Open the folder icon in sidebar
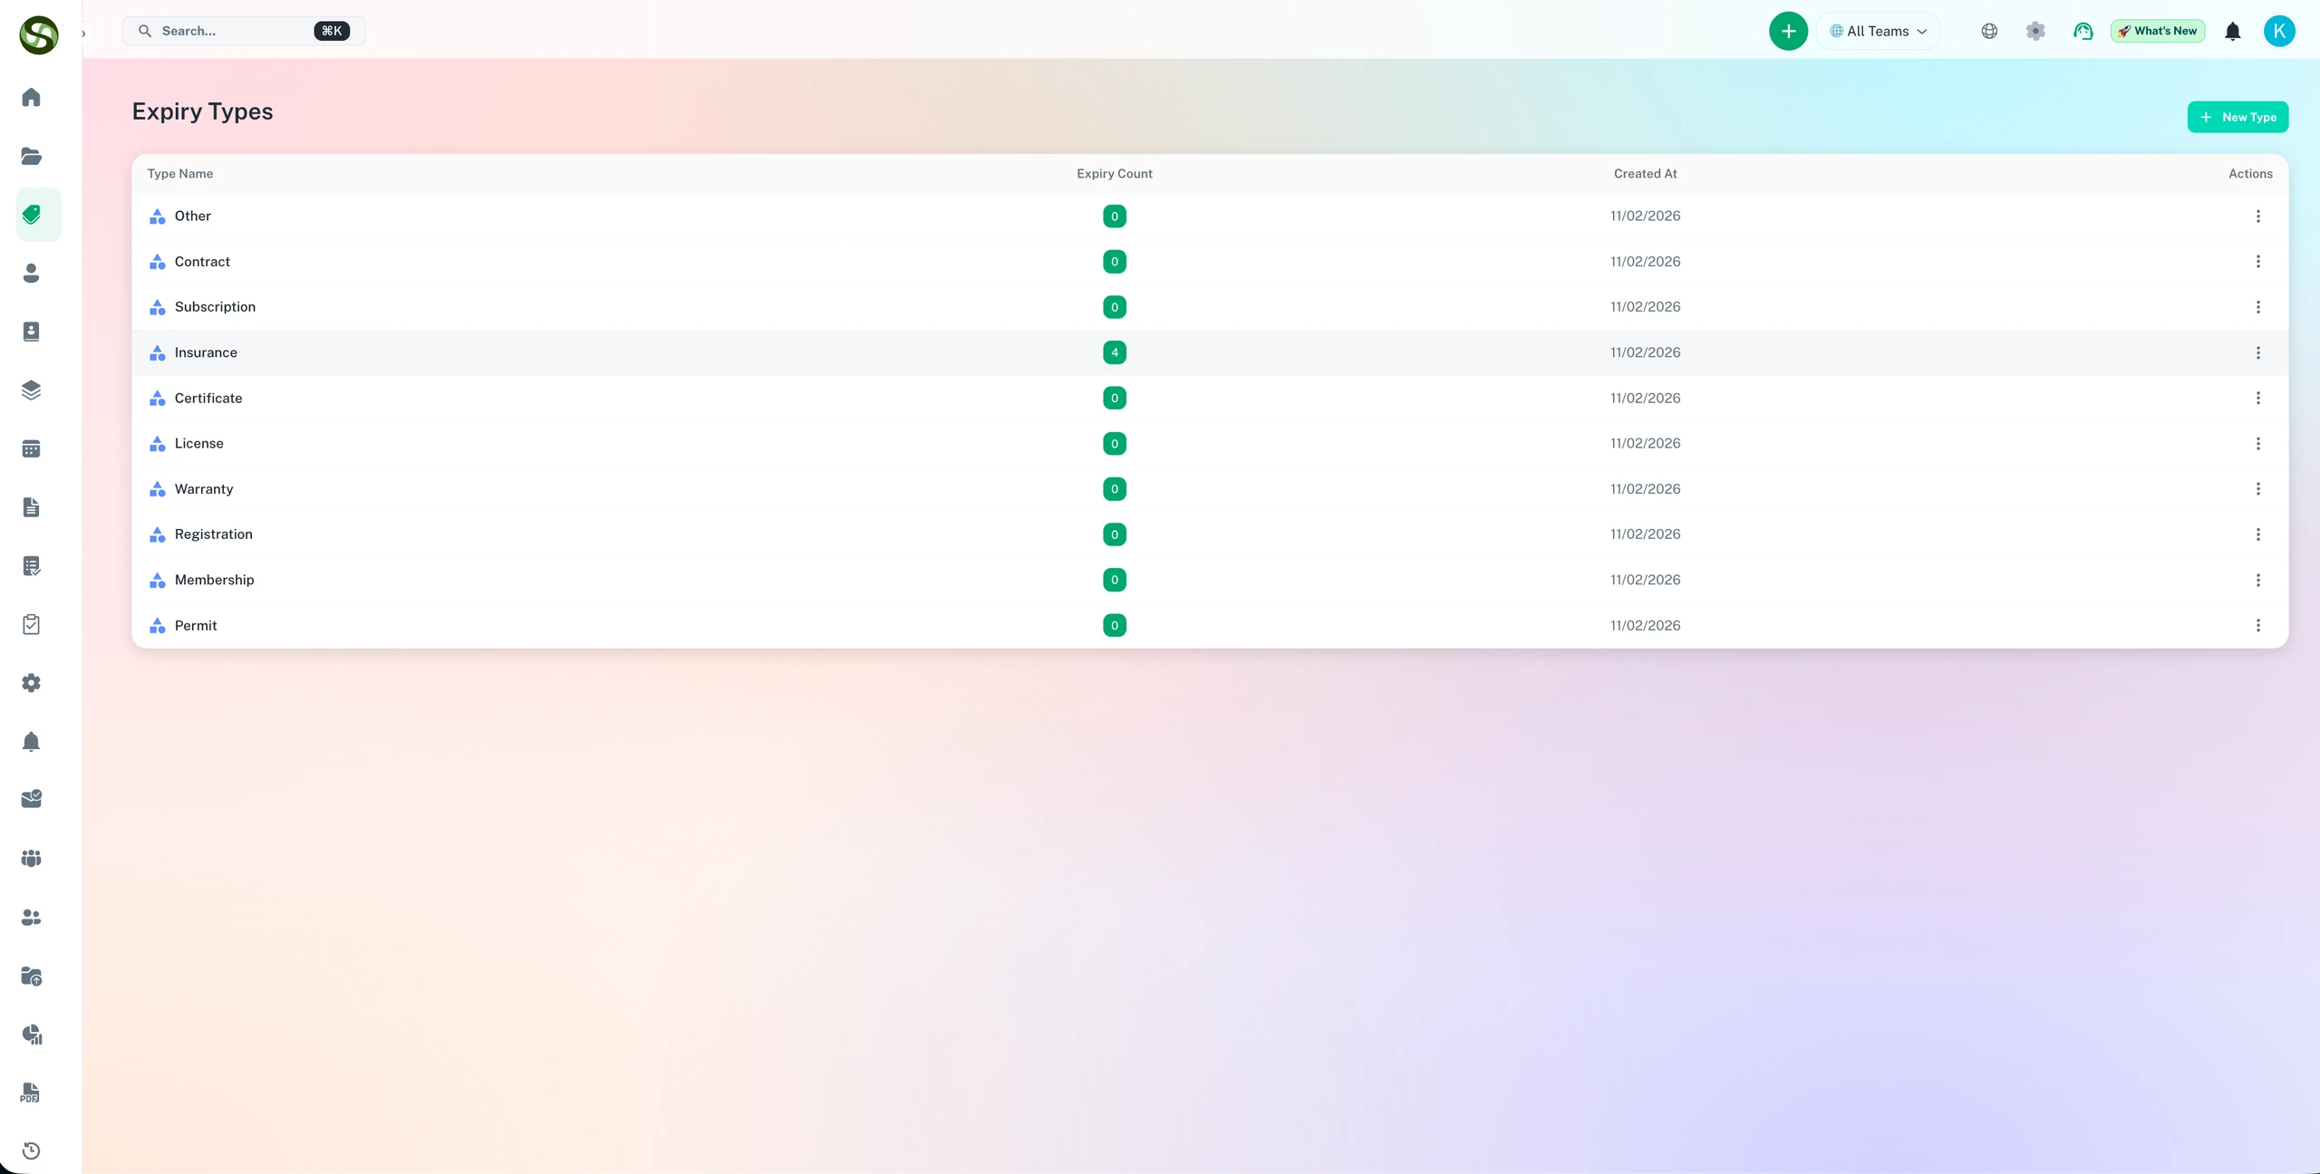The image size is (2320, 1174). click(x=31, y=156)
